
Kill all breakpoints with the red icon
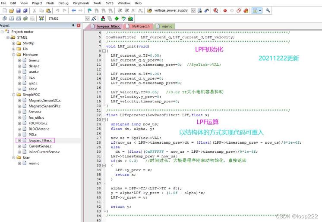(x=246, y=11)
